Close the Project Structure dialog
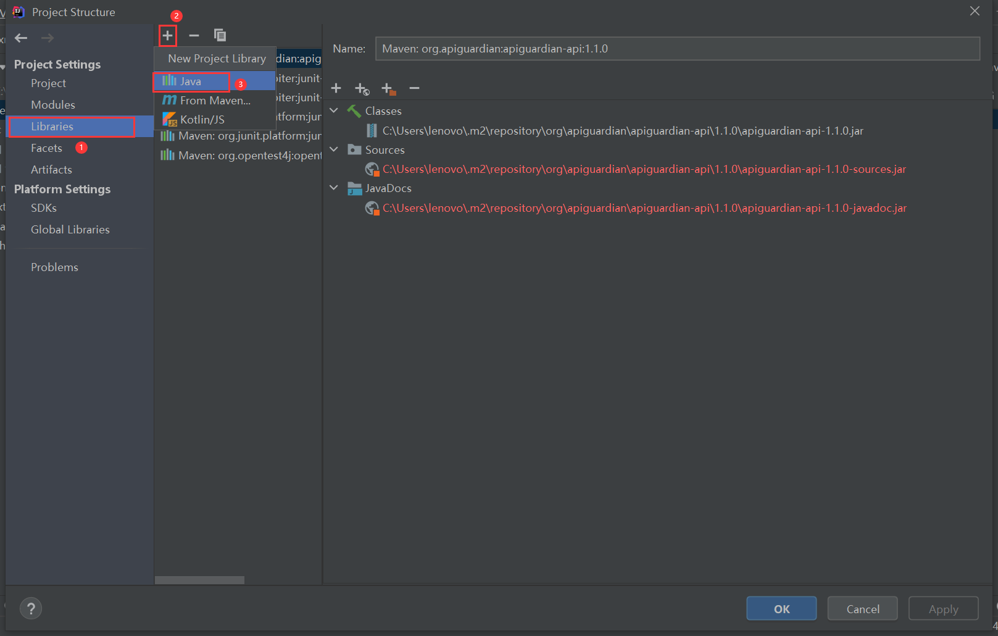 [975, 11]
